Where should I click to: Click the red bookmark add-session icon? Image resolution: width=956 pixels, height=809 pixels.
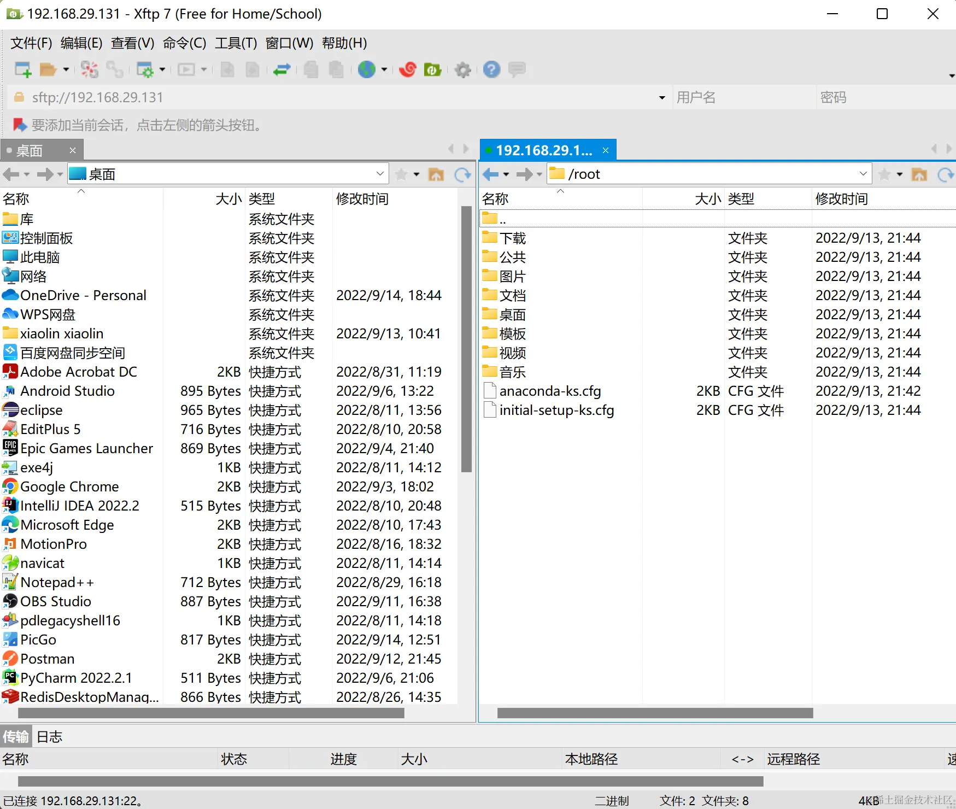[x=20, y=125]
